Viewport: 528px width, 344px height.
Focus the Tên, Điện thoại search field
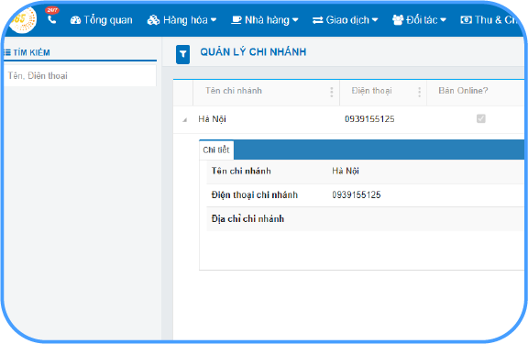(x=80, y=75)
